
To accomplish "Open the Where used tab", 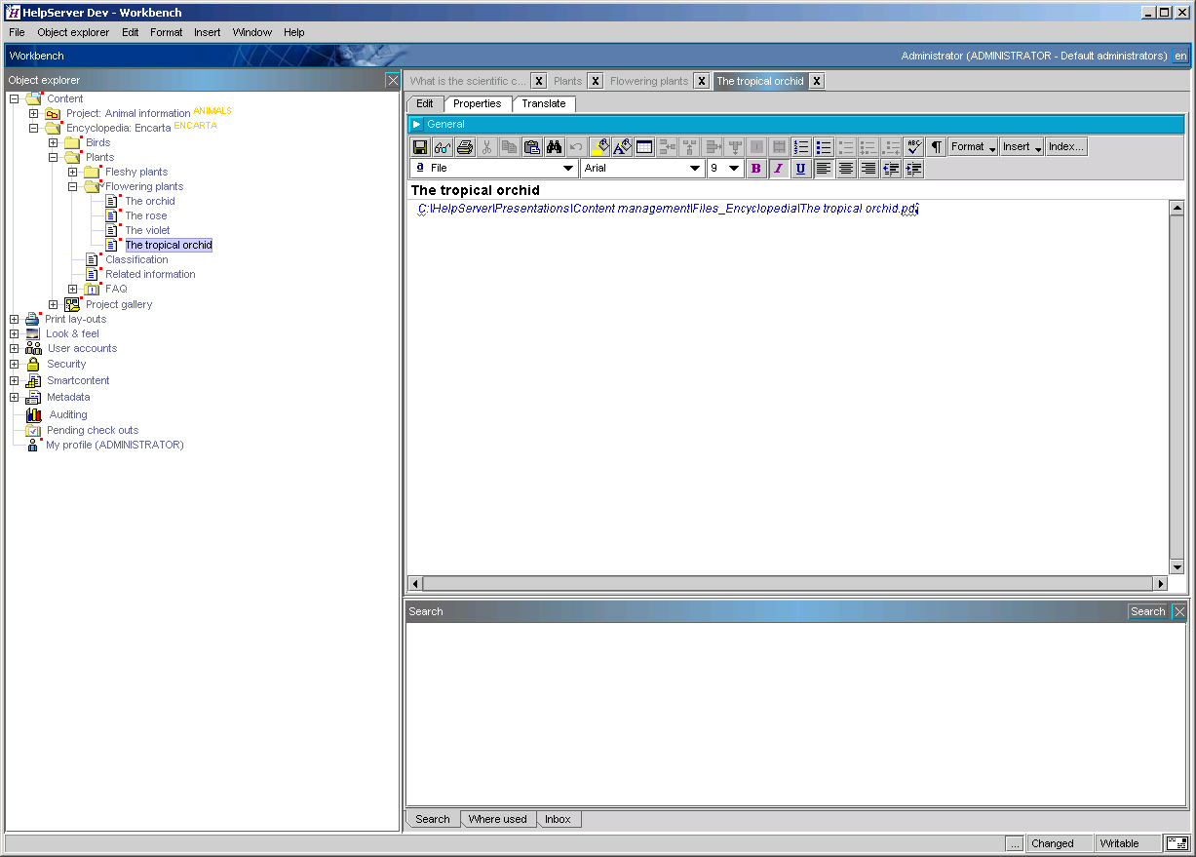I will [x=497, y=819].
